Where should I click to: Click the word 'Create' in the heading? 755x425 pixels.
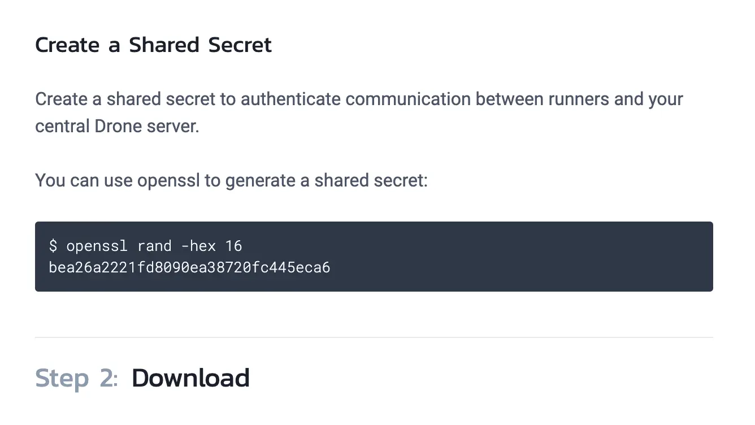point(67,45)
